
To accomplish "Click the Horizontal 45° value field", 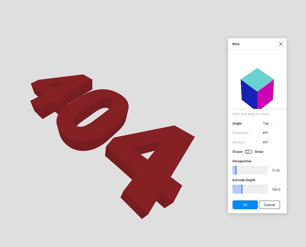I will click(265, 133).
